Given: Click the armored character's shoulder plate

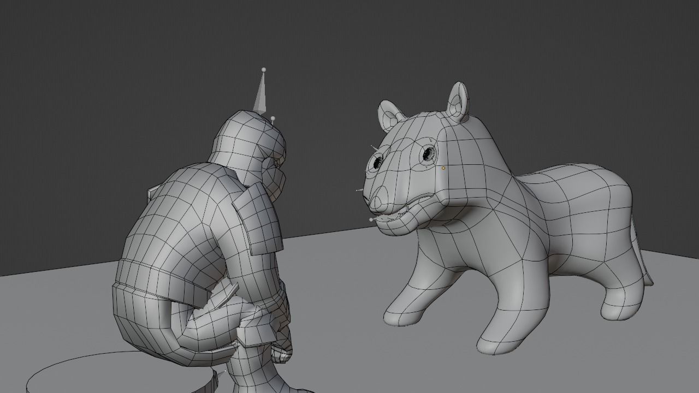Looking at the screenshot, I should tap(258, 219).
